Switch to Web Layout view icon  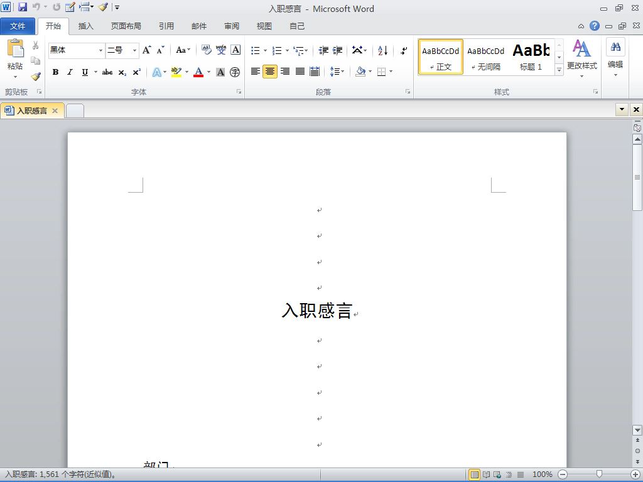pyautogui.click(x=497, y=474)
